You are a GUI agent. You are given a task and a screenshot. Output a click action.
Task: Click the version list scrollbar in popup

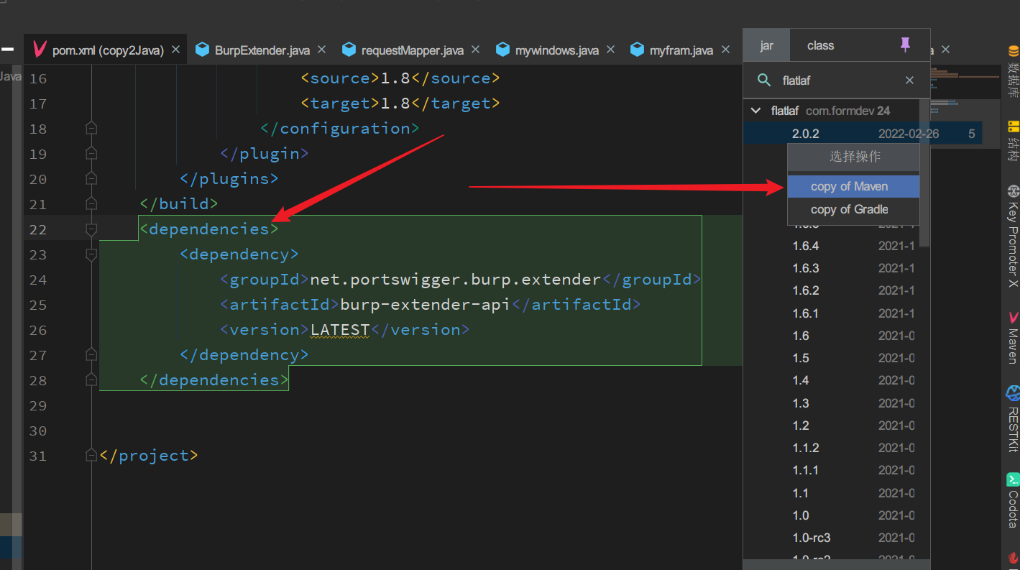pyautogui.click(x=924, y=173)
